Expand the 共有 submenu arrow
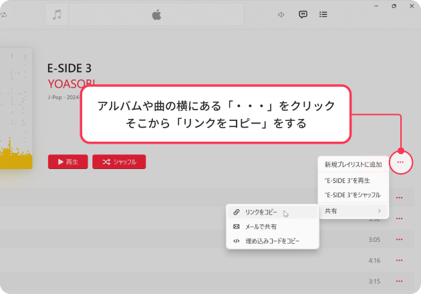This screenshot has height=294, width=421. 380,211
